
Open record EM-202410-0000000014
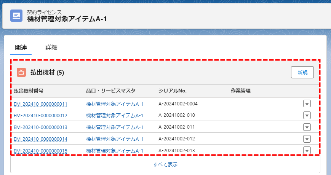(x=40, y=139)
